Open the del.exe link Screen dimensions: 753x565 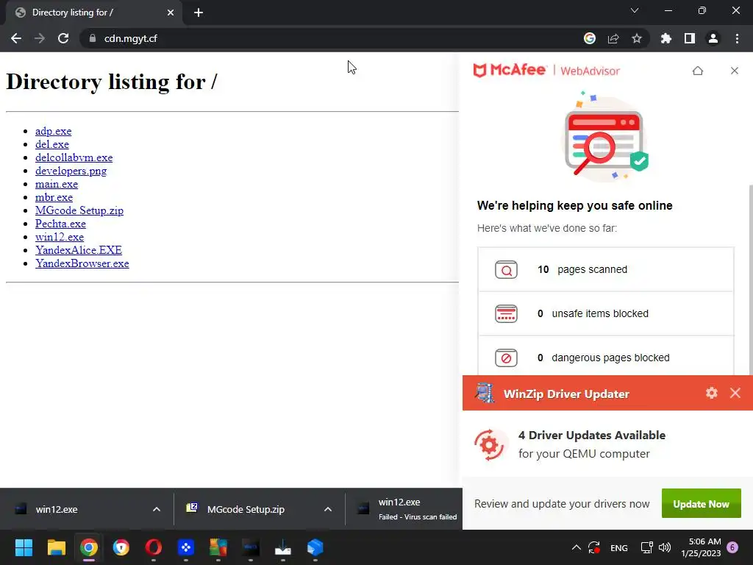click(x=52, y=144)
